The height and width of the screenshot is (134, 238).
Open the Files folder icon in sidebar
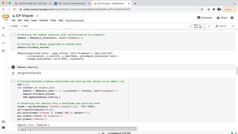(3, 51)
